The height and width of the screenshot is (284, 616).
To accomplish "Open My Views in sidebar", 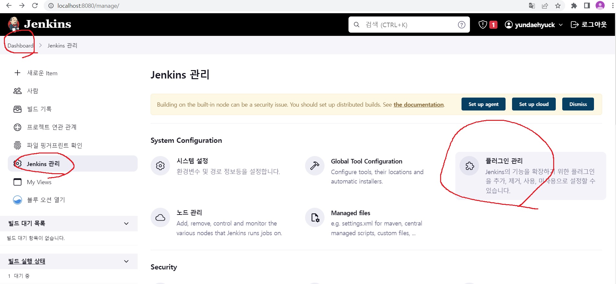I will pyautogui.click(x=73, y=182).
